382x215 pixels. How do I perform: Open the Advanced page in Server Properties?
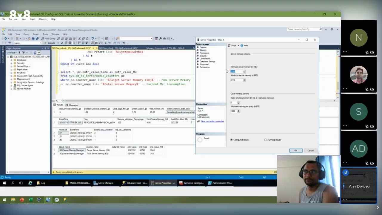(204, 64)
